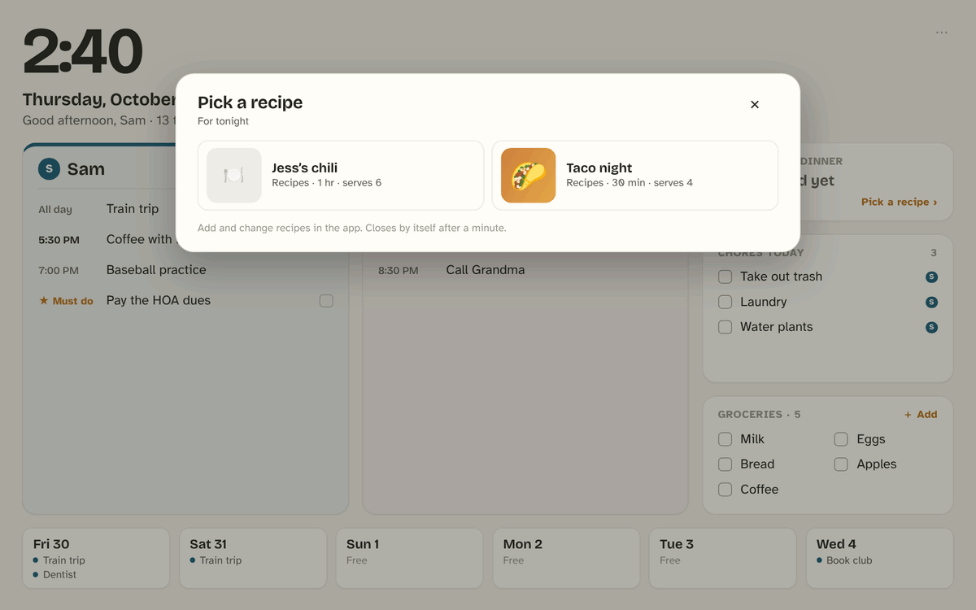Close the Pick a recipe dialog
Viewport: 976px width, 610px height.
click(755, 104)
